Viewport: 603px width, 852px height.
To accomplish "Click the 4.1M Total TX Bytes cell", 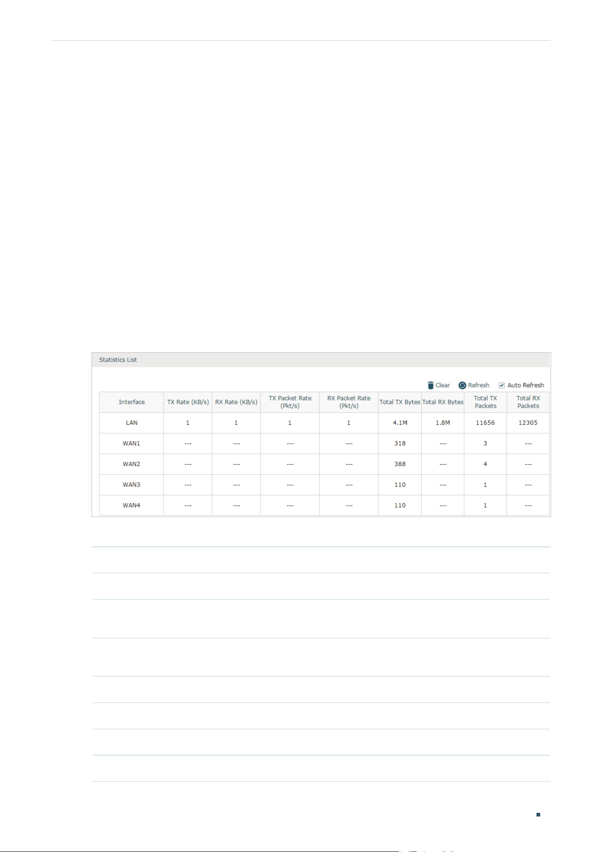I will coord(400,423).
